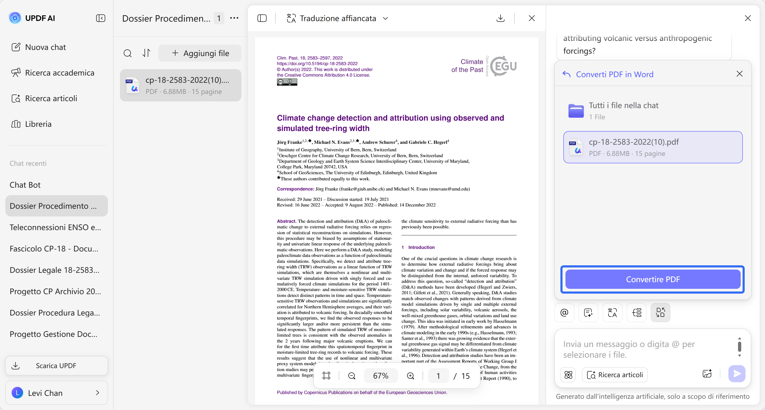Close the Converti PDF in Word dialog

(x=739, y=74)
